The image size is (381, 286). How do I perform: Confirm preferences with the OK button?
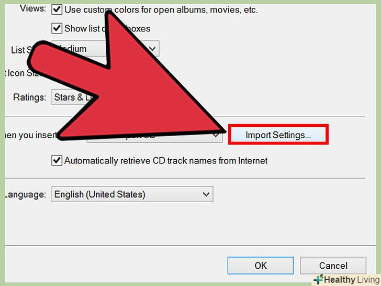click(261, 266)
